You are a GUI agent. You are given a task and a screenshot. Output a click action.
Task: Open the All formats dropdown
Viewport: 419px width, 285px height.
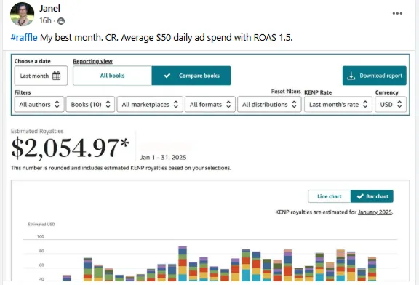pyautogui.click(x=210, y=105)
